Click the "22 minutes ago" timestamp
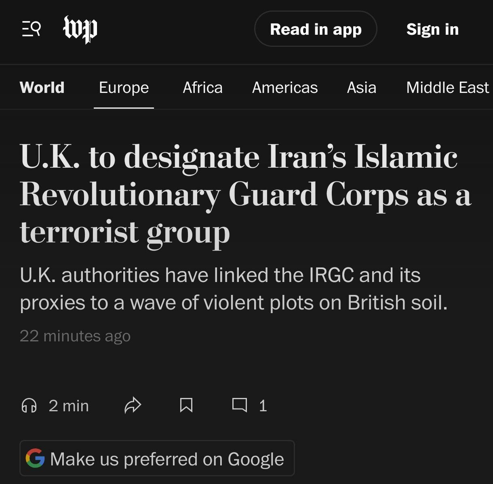This screenshot has width=493, height=484. [75, 336]
